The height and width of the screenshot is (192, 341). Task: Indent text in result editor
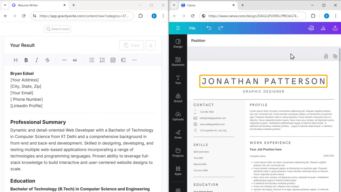click(123, 60)
